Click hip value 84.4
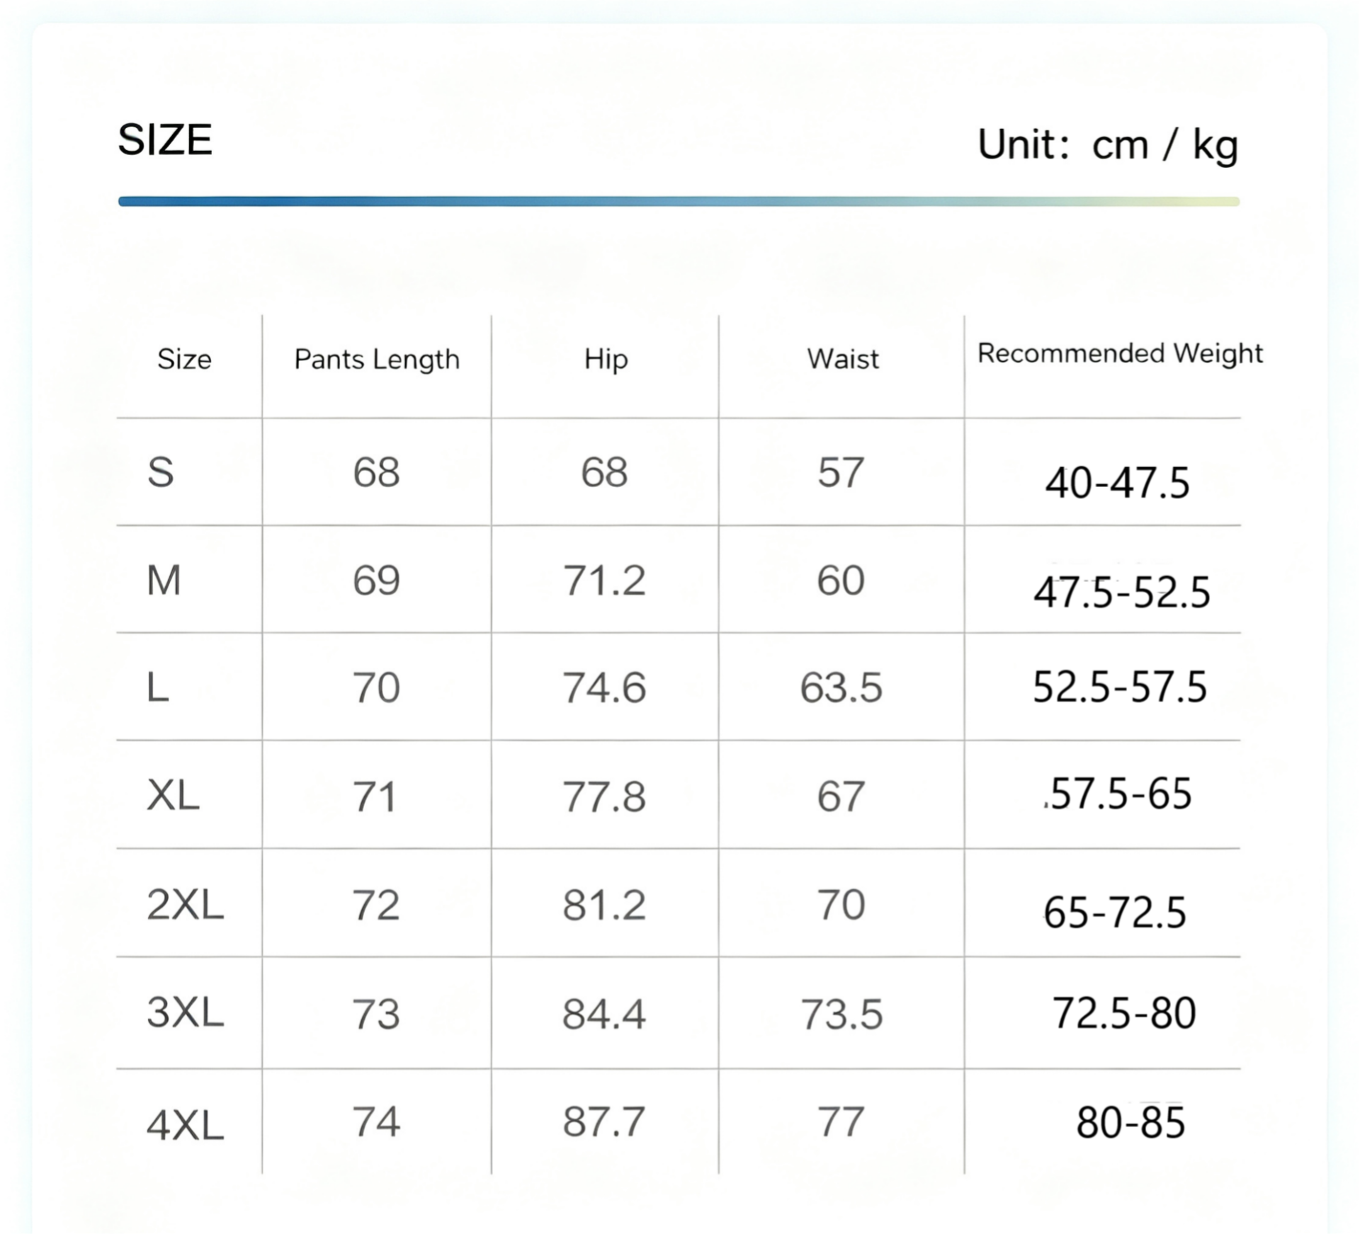Screen dimensions: 1360x1234 (604, 1014)
